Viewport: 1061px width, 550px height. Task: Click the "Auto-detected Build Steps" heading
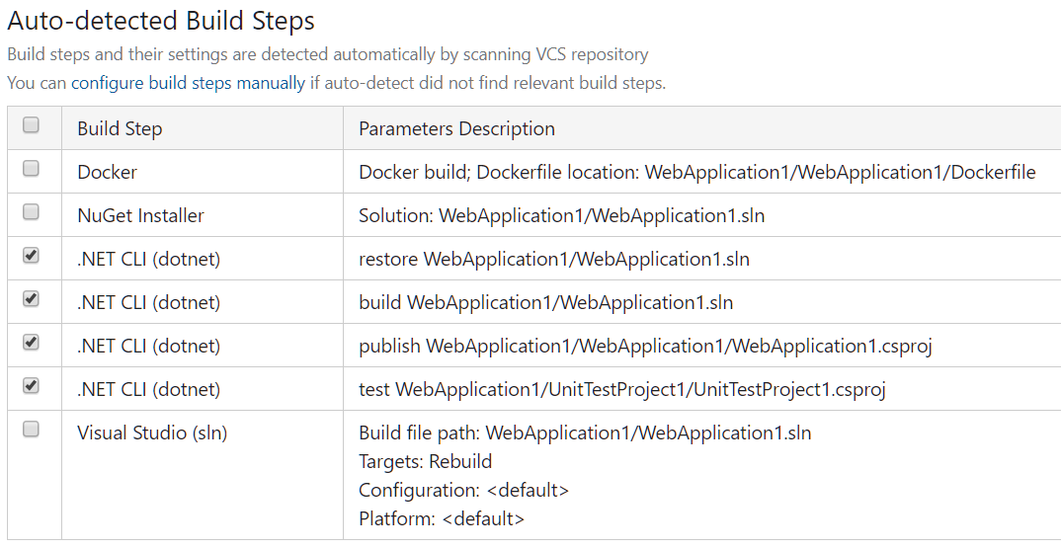pos(161,20)
